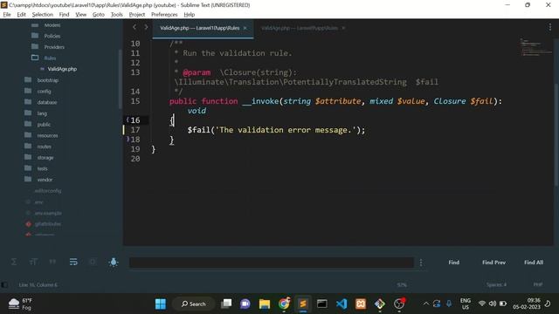
Task: Open the File menu
Action: coord(7,15)
